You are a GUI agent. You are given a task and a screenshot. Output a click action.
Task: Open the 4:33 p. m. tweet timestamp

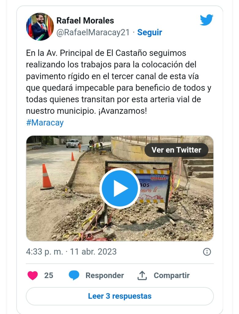point(44,252)
